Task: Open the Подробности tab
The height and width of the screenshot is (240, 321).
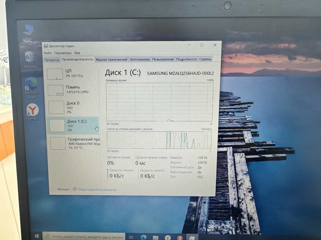Action: point(186,59)
